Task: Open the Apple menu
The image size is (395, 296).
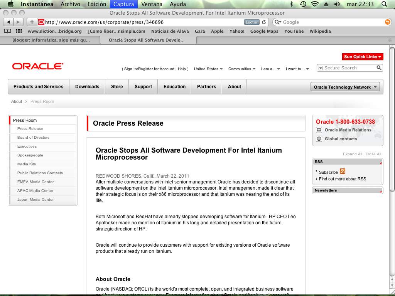Action: coord(10,4)
